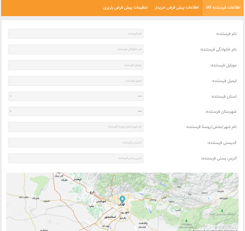This screenshot has width=245, height=231.
Task: Expand the شهرستان فرستنده dropdown
Action: coord(76,111)
